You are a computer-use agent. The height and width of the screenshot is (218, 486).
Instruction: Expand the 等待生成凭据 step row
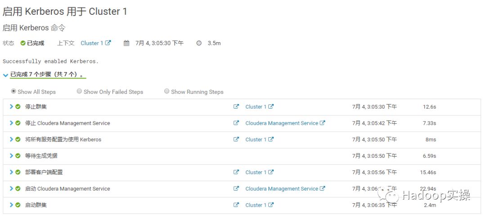11,156
